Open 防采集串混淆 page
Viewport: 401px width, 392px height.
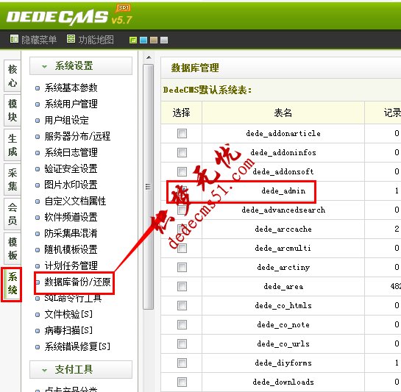click(71, 233)
